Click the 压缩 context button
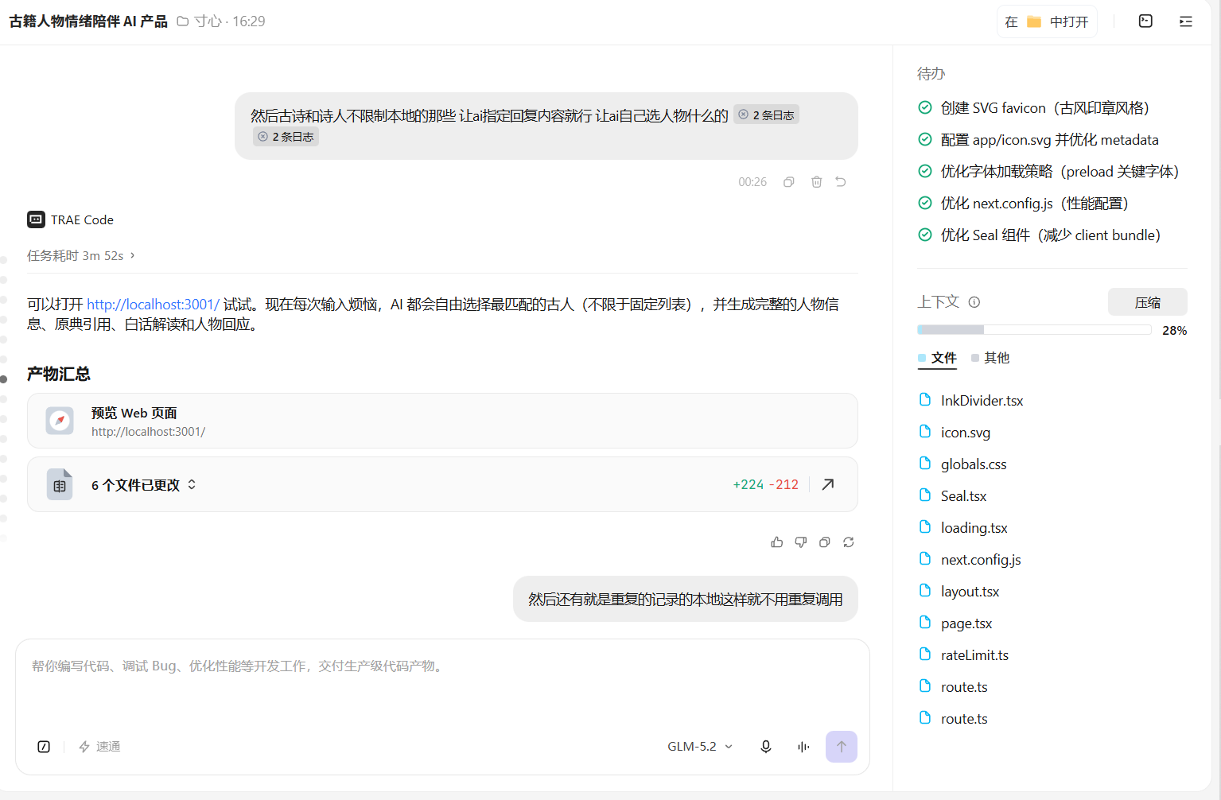Image resolution: width=1221 pixels, height=800 pixels. [x=1148, y=302]
